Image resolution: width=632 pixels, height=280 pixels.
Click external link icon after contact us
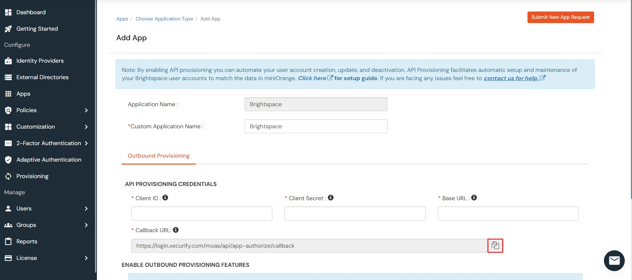point(542,78)
